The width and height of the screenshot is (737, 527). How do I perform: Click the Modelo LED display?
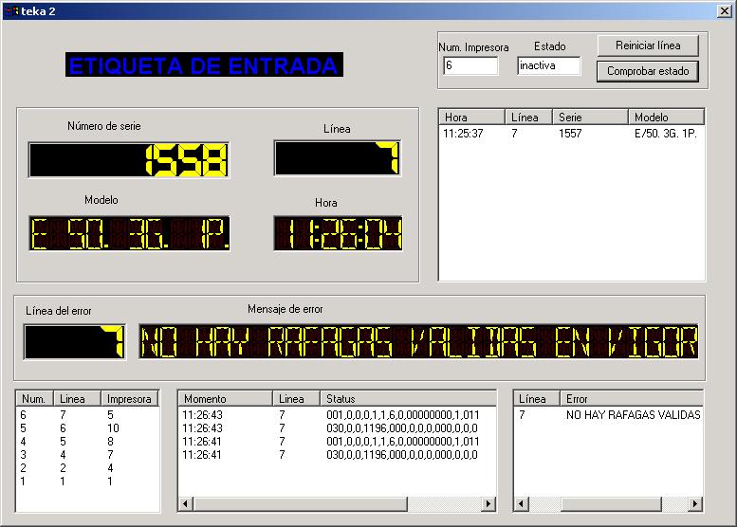click(x=129, y=233)
